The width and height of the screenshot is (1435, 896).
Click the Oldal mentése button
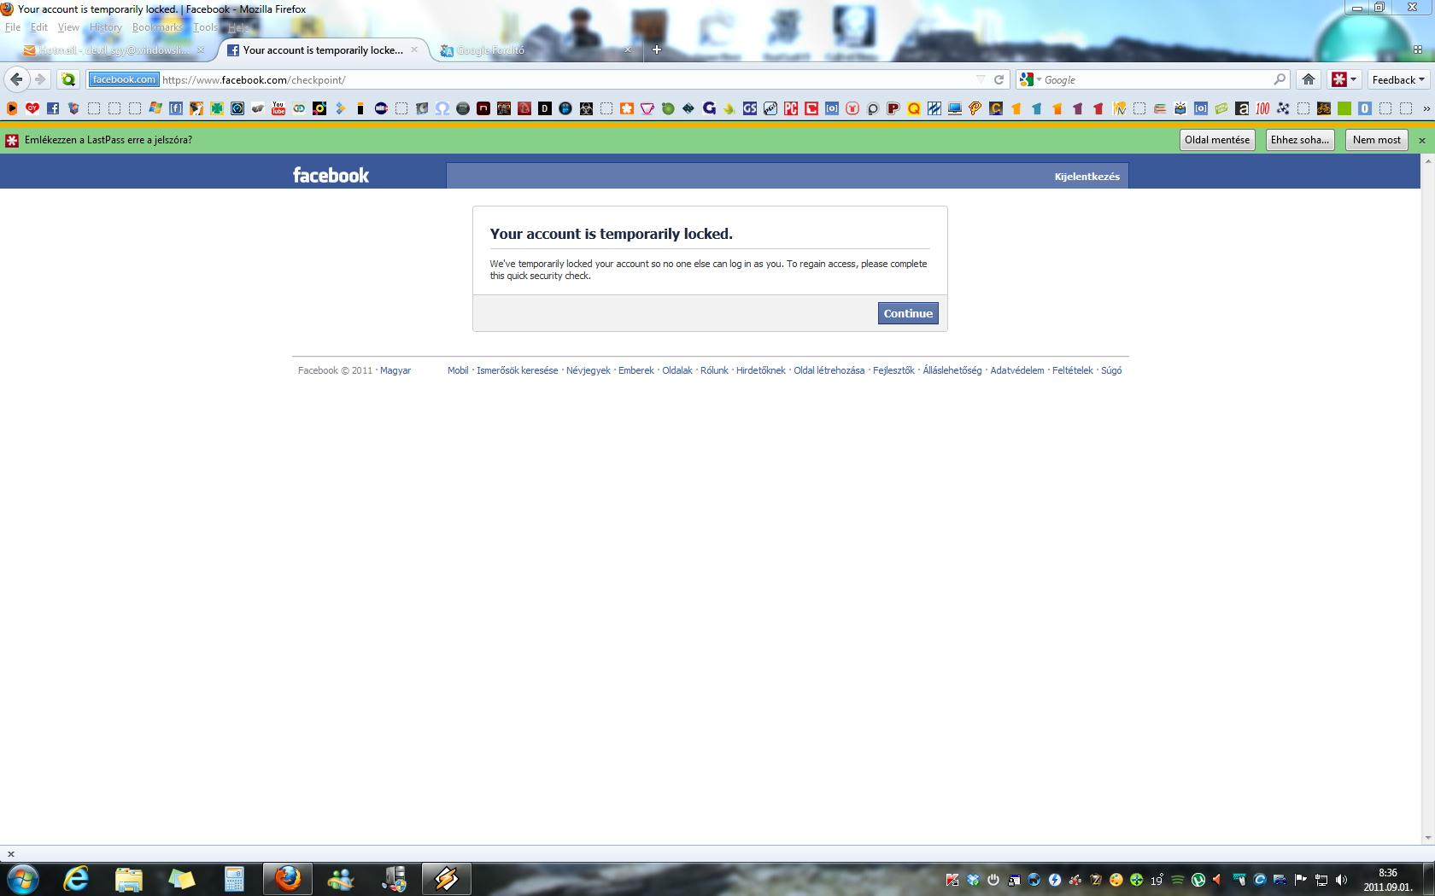click(1217, 140)
